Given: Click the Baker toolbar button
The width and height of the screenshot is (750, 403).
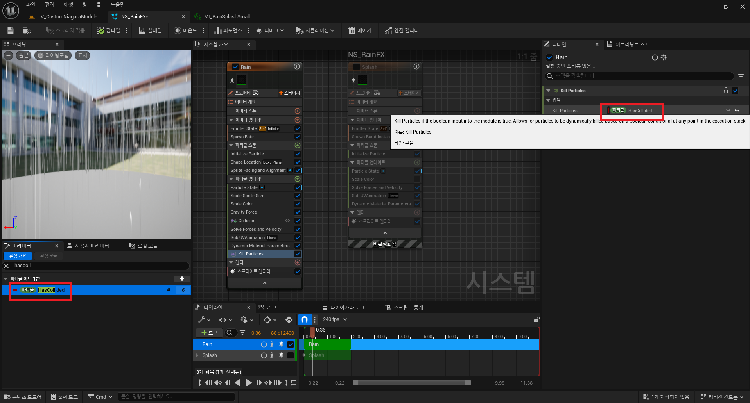Looking at the screenshot, I should (x=360, y=30).
